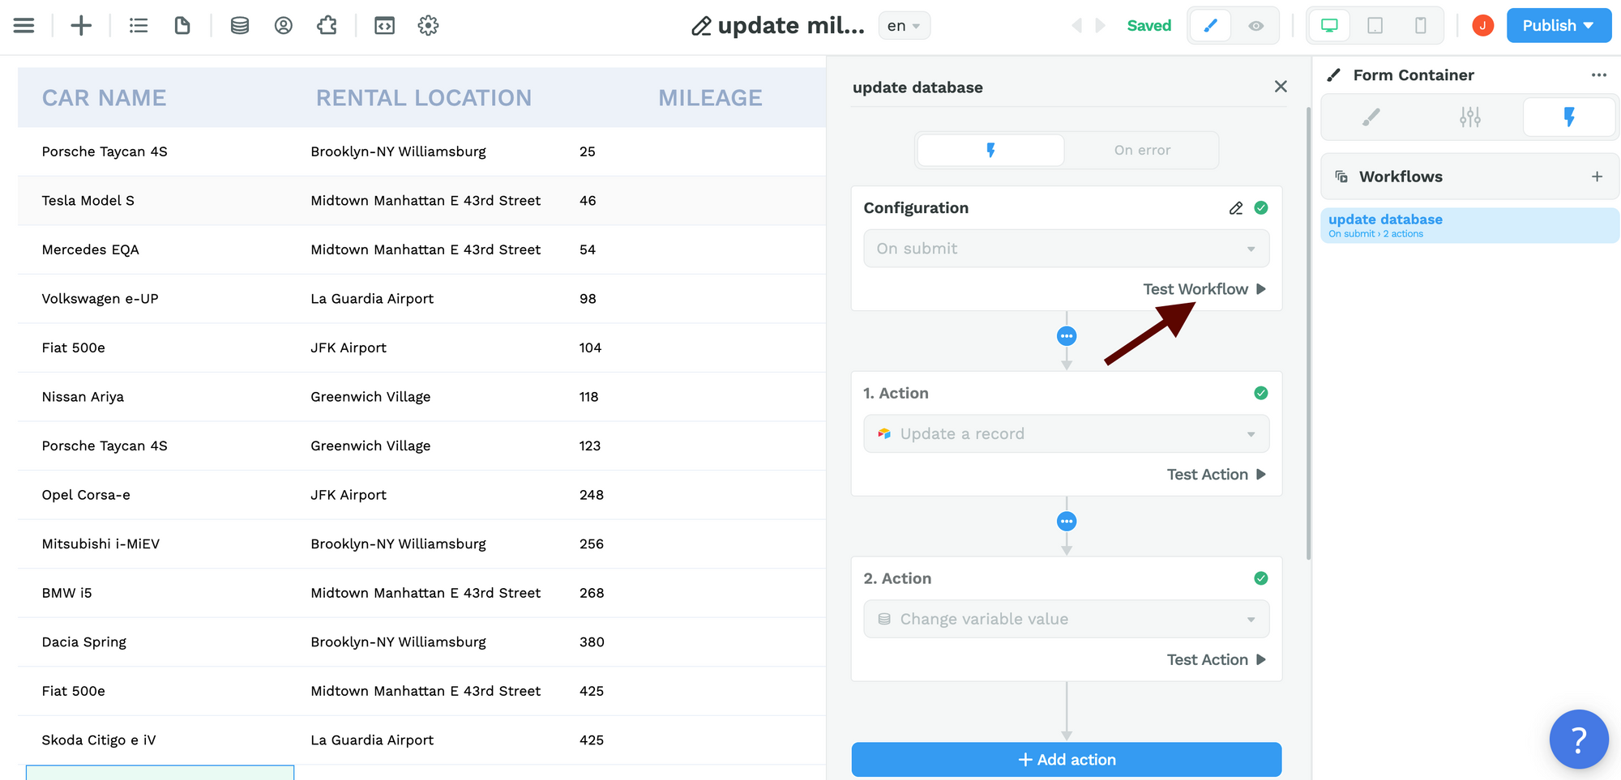The image size is (1621, 780).
Task: Click the BMW i5 cell
Action: click(66, 594)
